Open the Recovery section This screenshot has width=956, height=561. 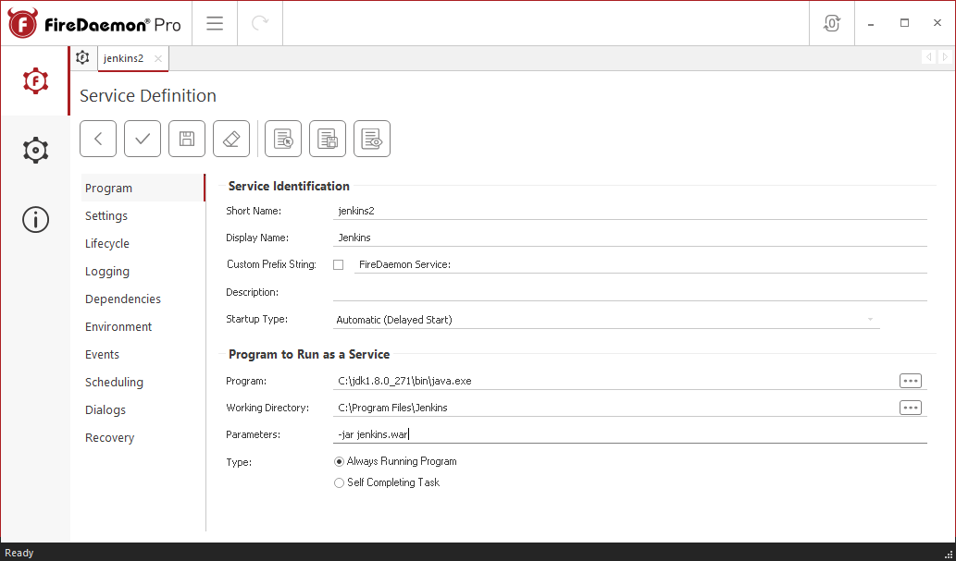pyautogui.click(x=143, y=437)
